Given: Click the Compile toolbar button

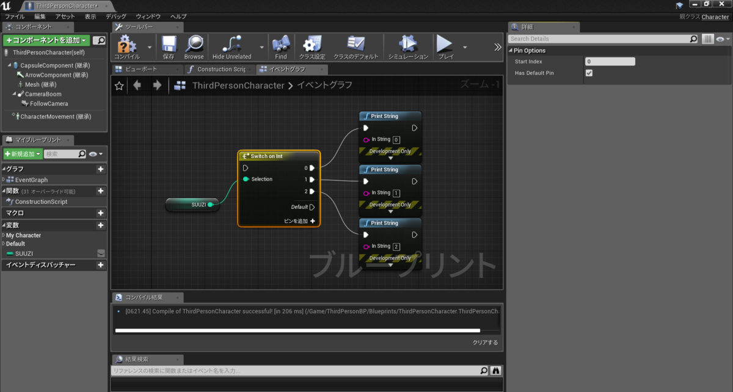Looking at the screenshot, I should 127,48.
